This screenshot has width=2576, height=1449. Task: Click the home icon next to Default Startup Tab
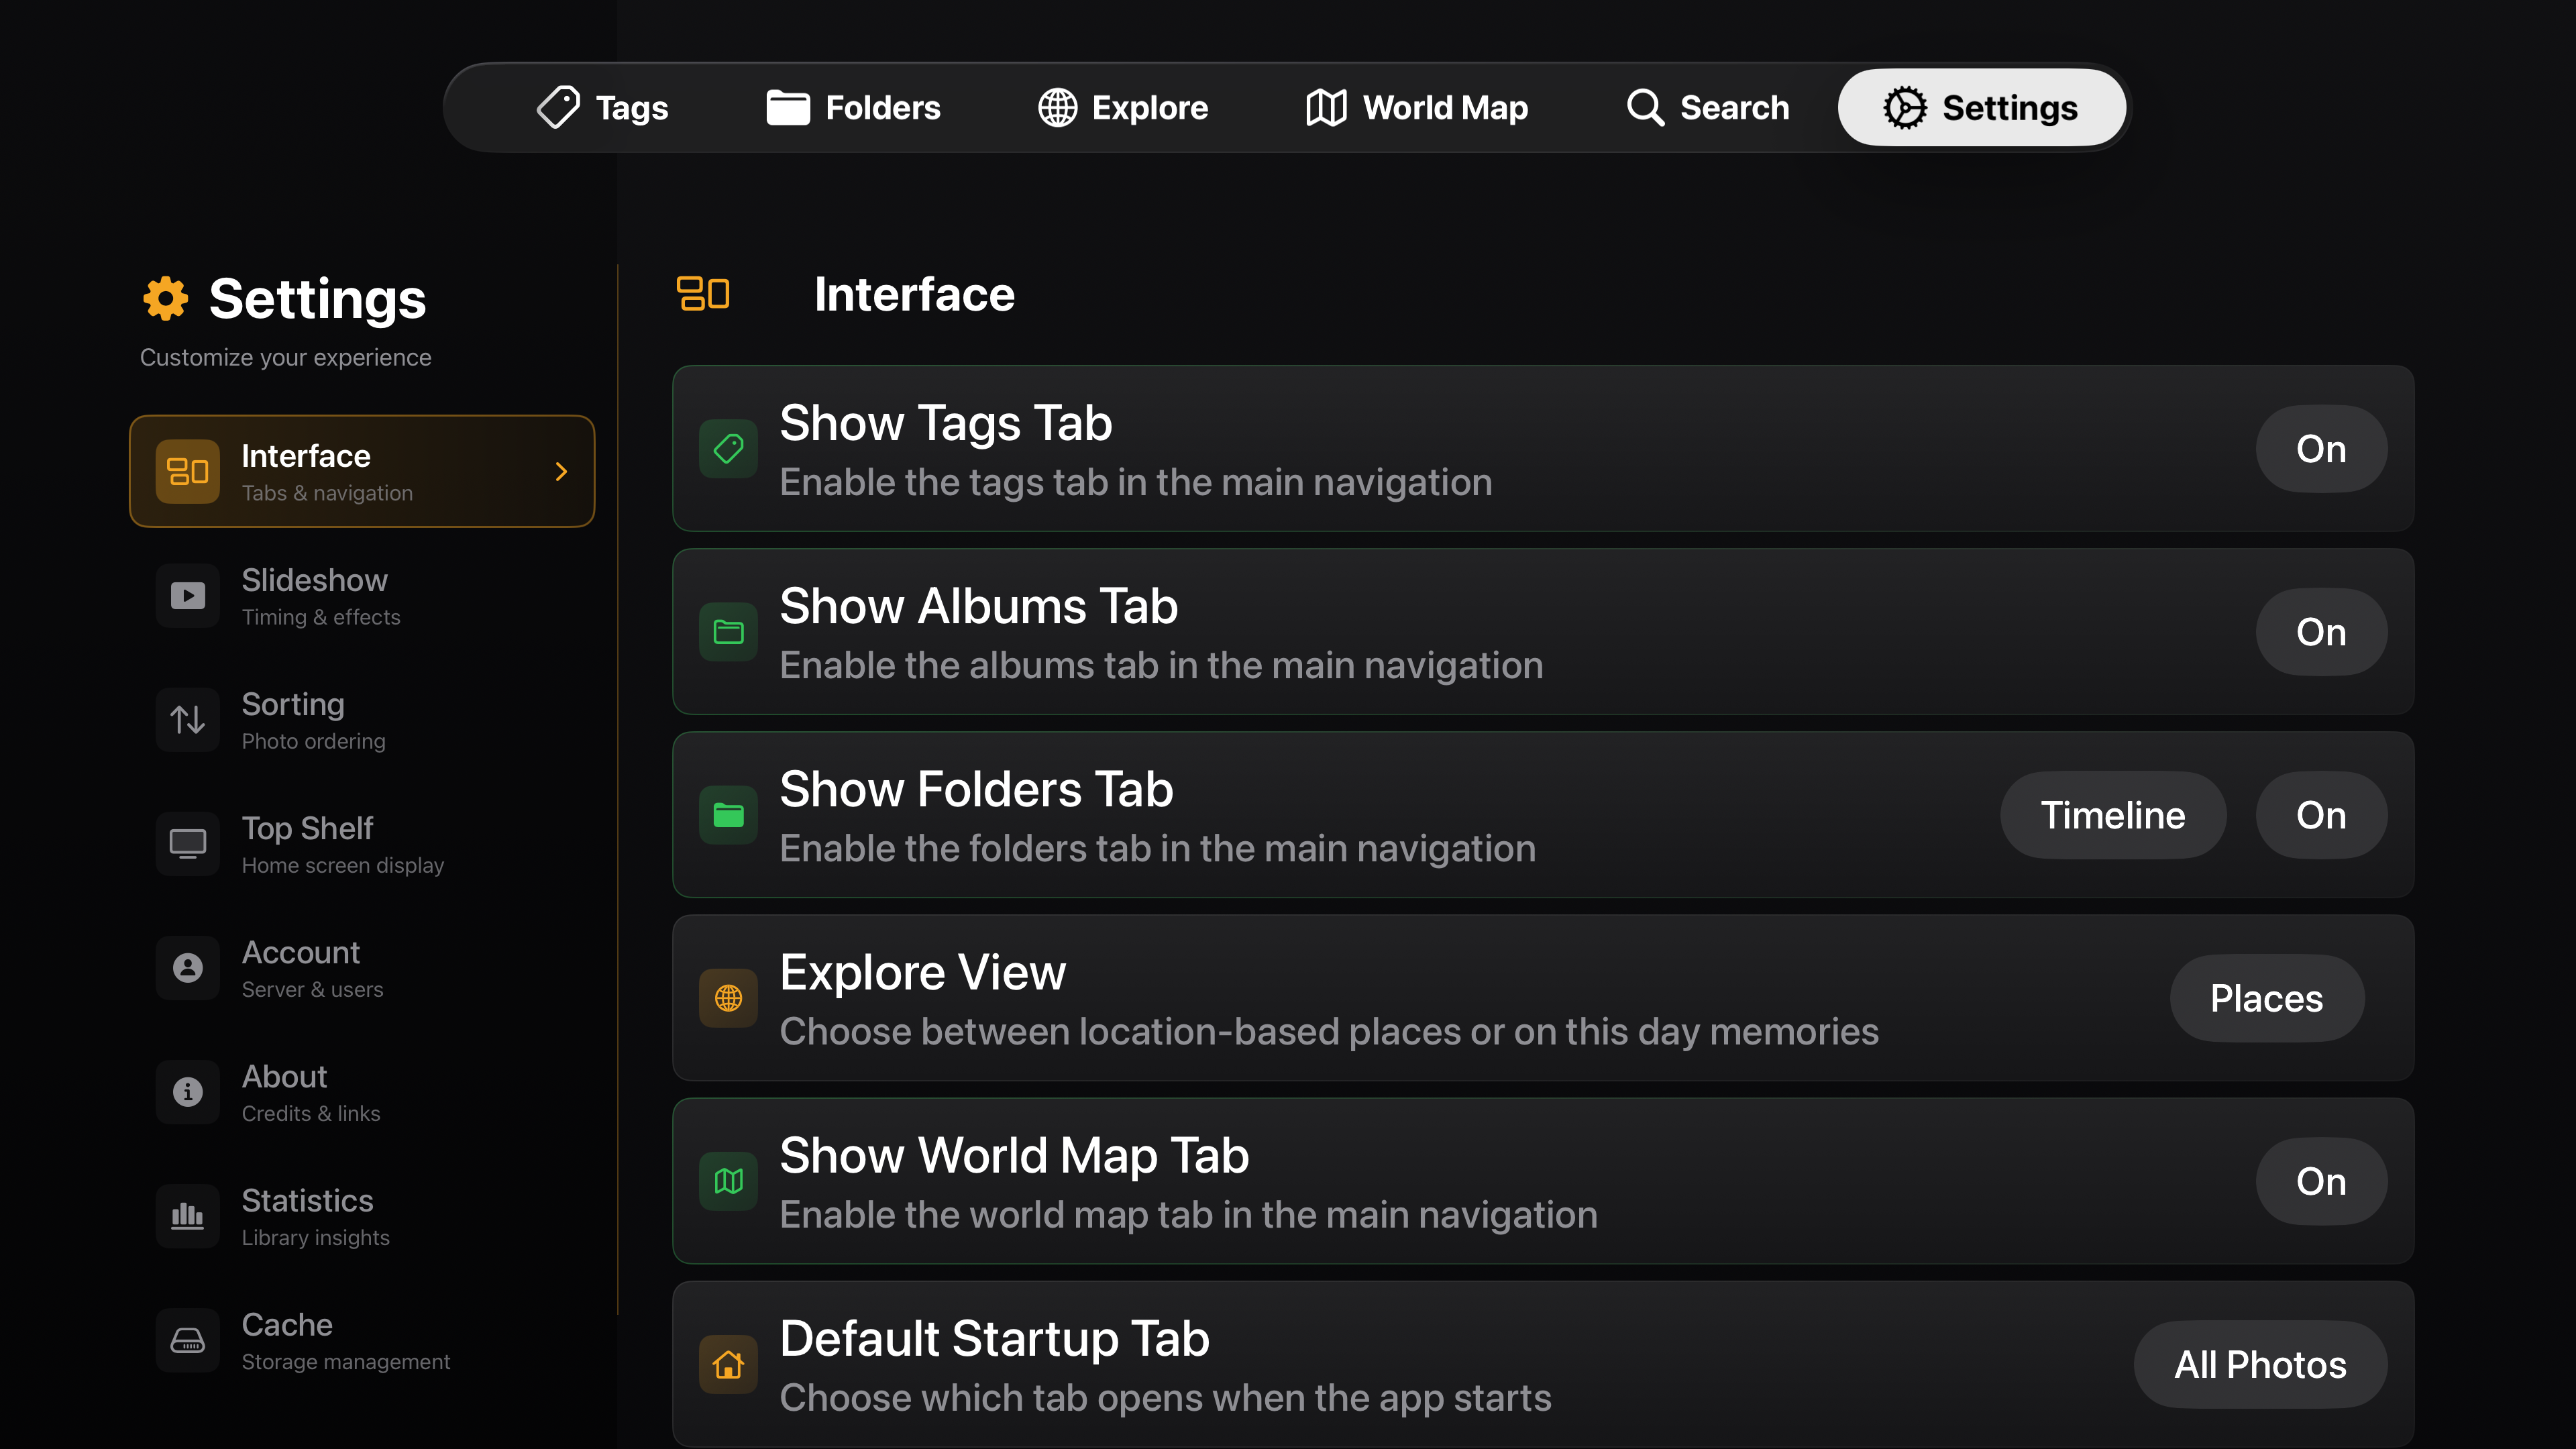[728, 1363]
